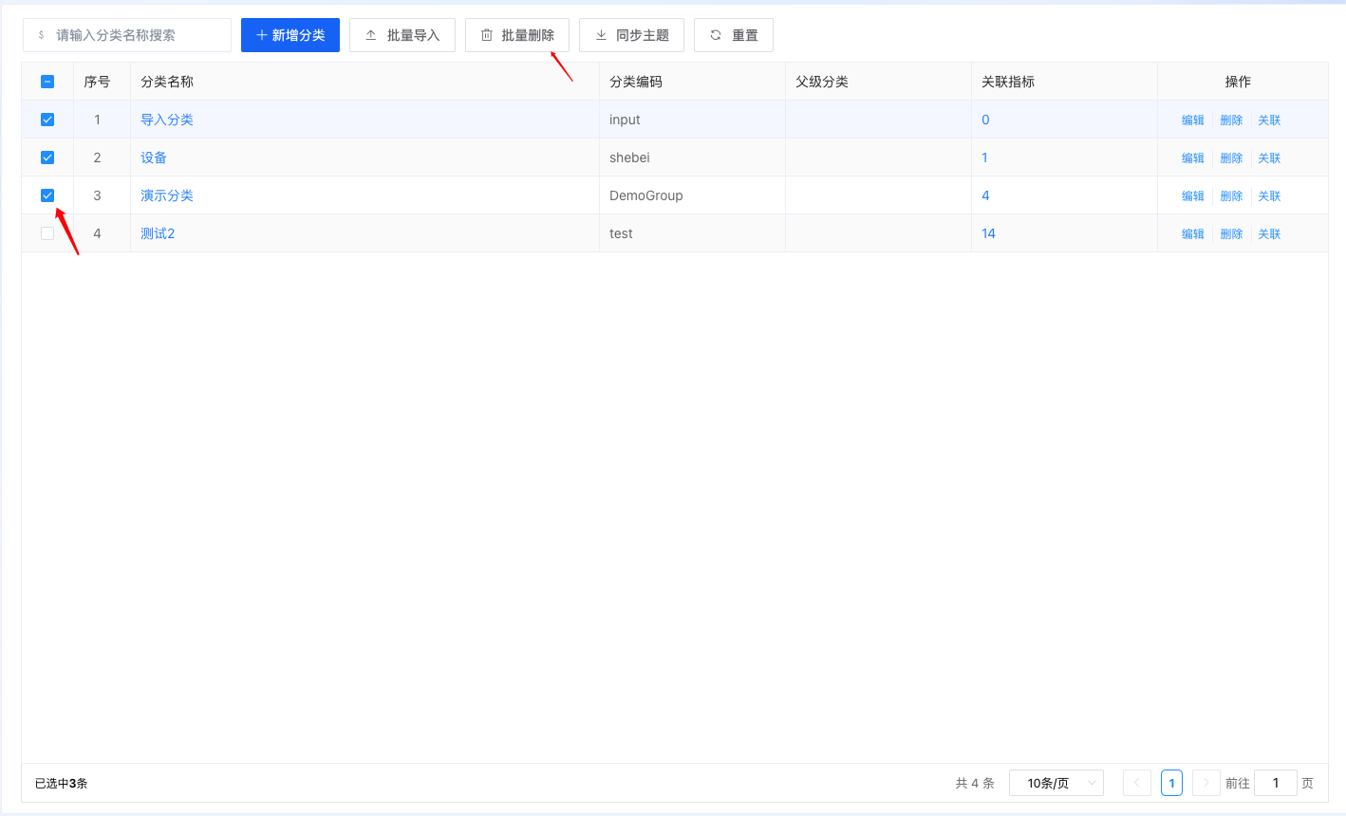This screenshot has height=816, width=1346.
Task: Uncheck the 导入分类 row checkbox
Action: tap(47, 120)
